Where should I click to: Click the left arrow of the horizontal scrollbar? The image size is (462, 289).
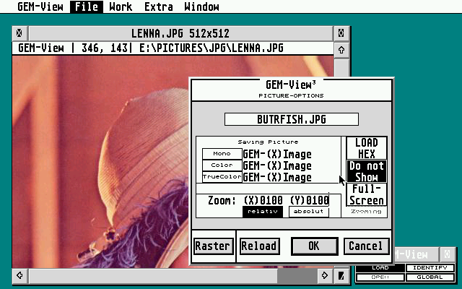click(19, 275)
